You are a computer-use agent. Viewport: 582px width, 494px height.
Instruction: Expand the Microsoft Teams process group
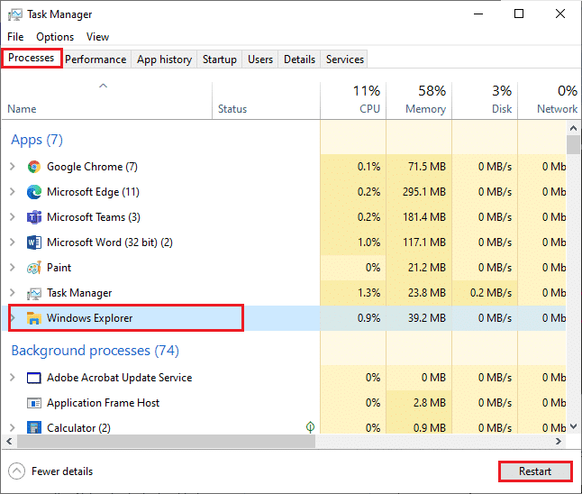click(13, 217)
